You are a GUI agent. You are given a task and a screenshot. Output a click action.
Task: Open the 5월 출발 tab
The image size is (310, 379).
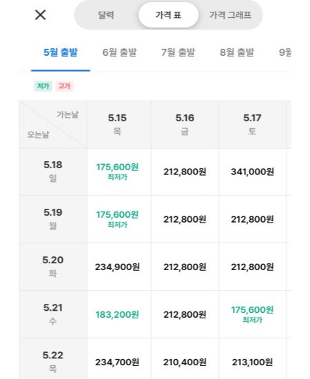[61, 52]
